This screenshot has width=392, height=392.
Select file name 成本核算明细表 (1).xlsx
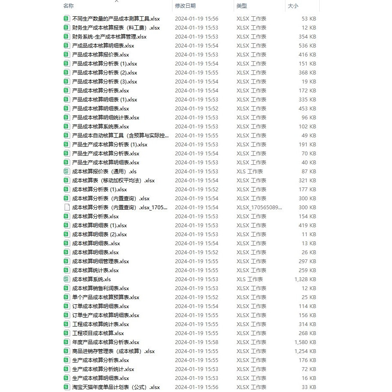click(100, 225)
